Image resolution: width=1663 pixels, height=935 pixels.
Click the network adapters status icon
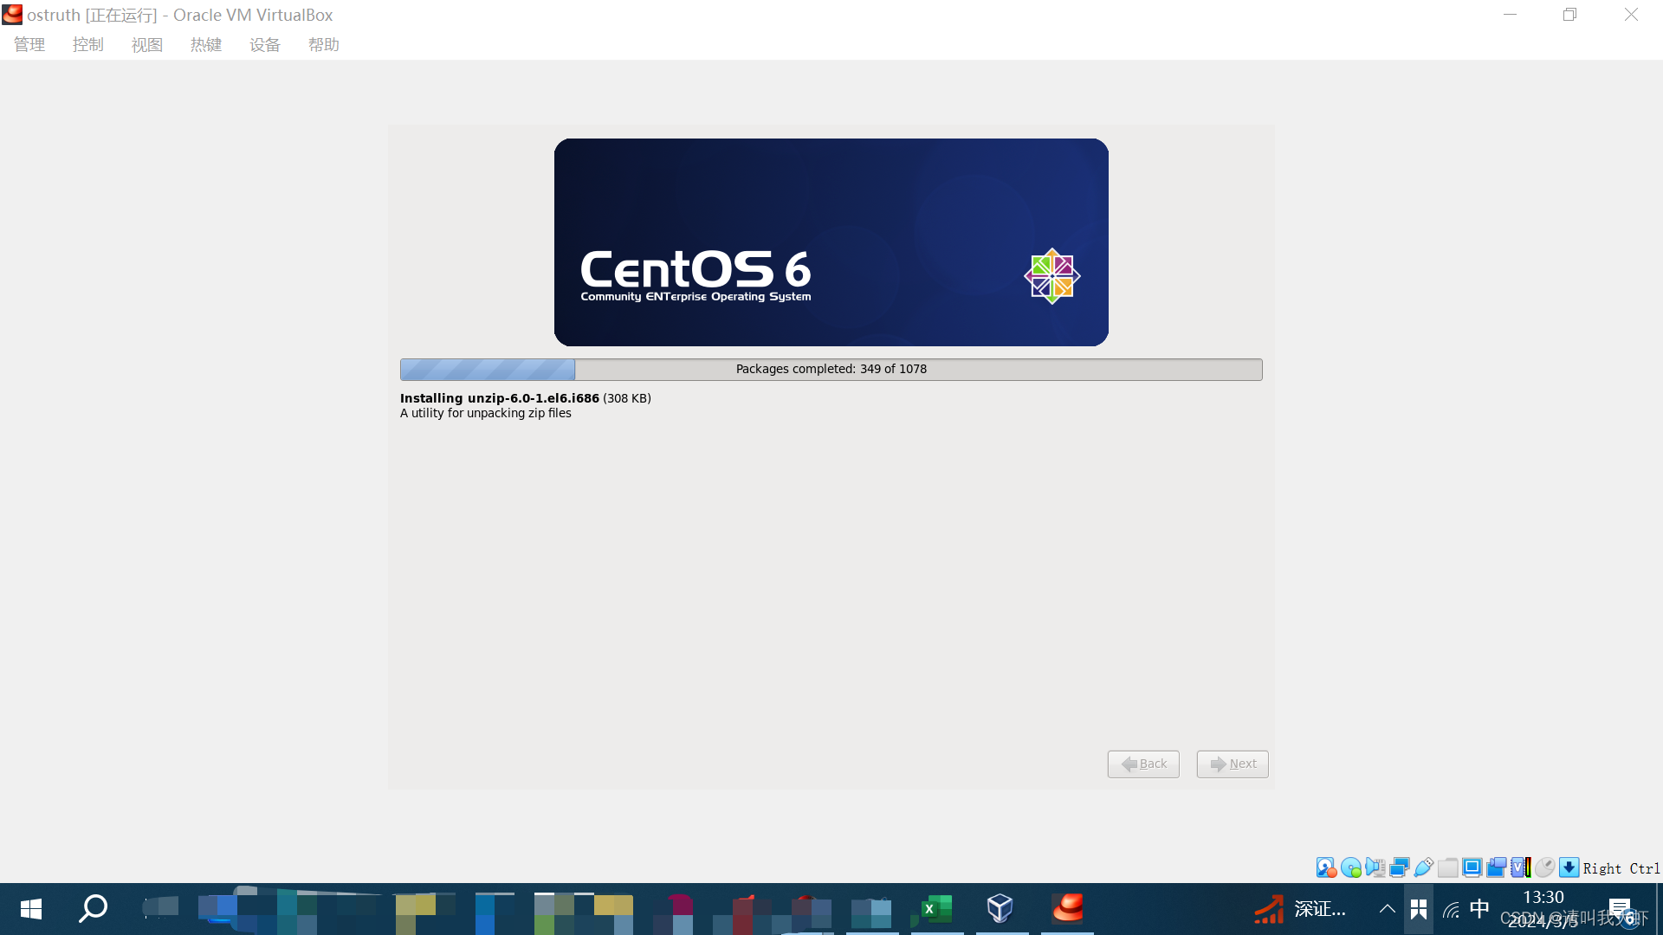click(1399, 867)
